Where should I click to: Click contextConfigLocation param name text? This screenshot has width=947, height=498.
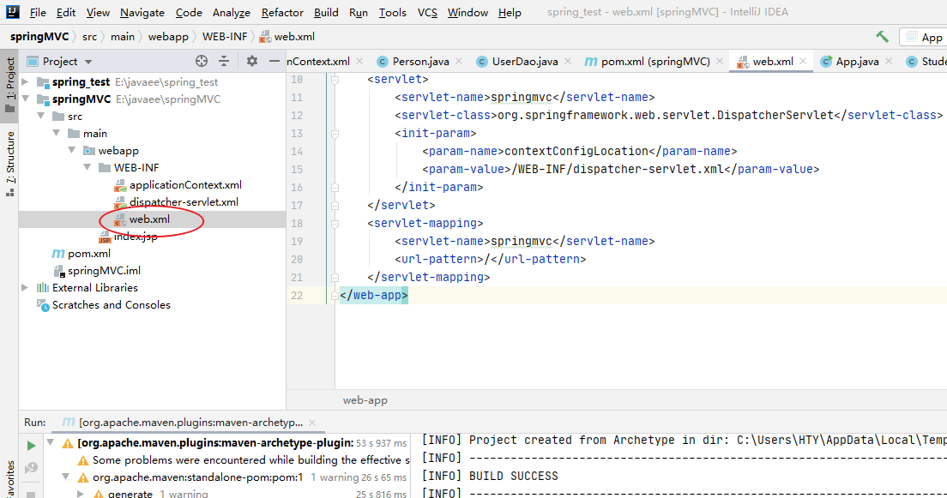576,151
